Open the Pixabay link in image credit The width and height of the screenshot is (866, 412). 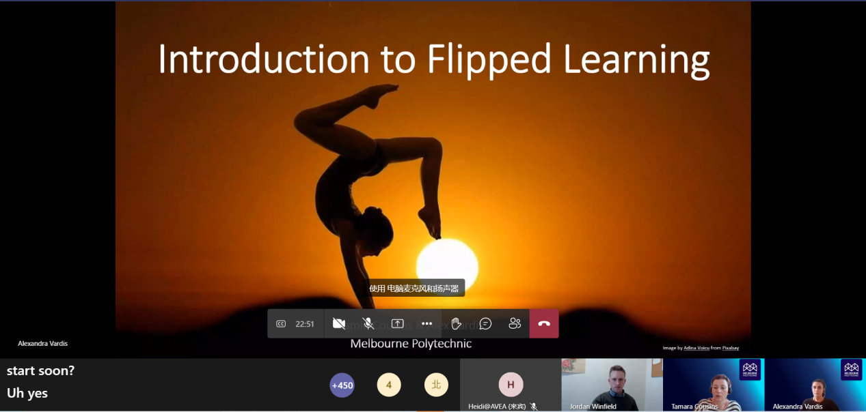pos(730,348)
